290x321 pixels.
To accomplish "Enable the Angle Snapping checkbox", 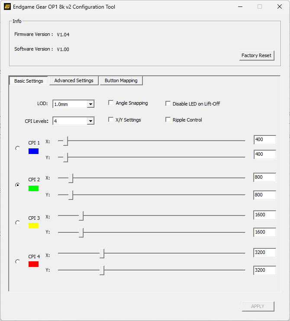I will pyautogui.click(x=111, y=103).
